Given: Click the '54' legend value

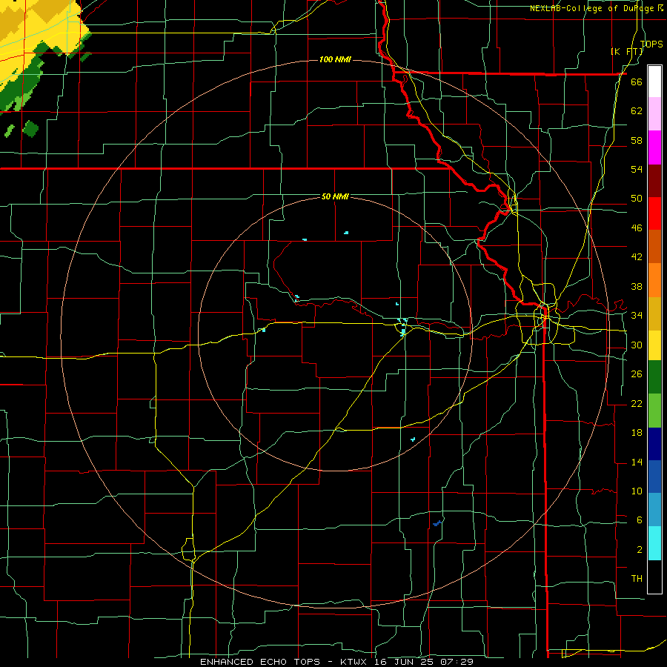Looking at the screenshot, I should pos(637,169).
